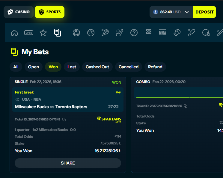Filter bets by Cancelled

click(x=129, y=67)
